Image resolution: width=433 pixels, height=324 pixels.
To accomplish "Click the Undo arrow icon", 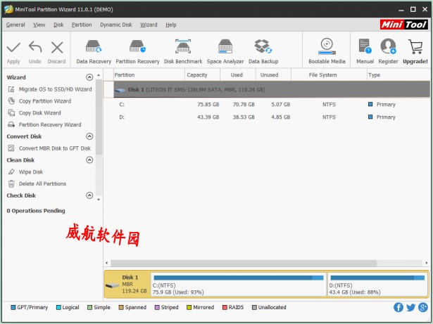I will (35, 47).
